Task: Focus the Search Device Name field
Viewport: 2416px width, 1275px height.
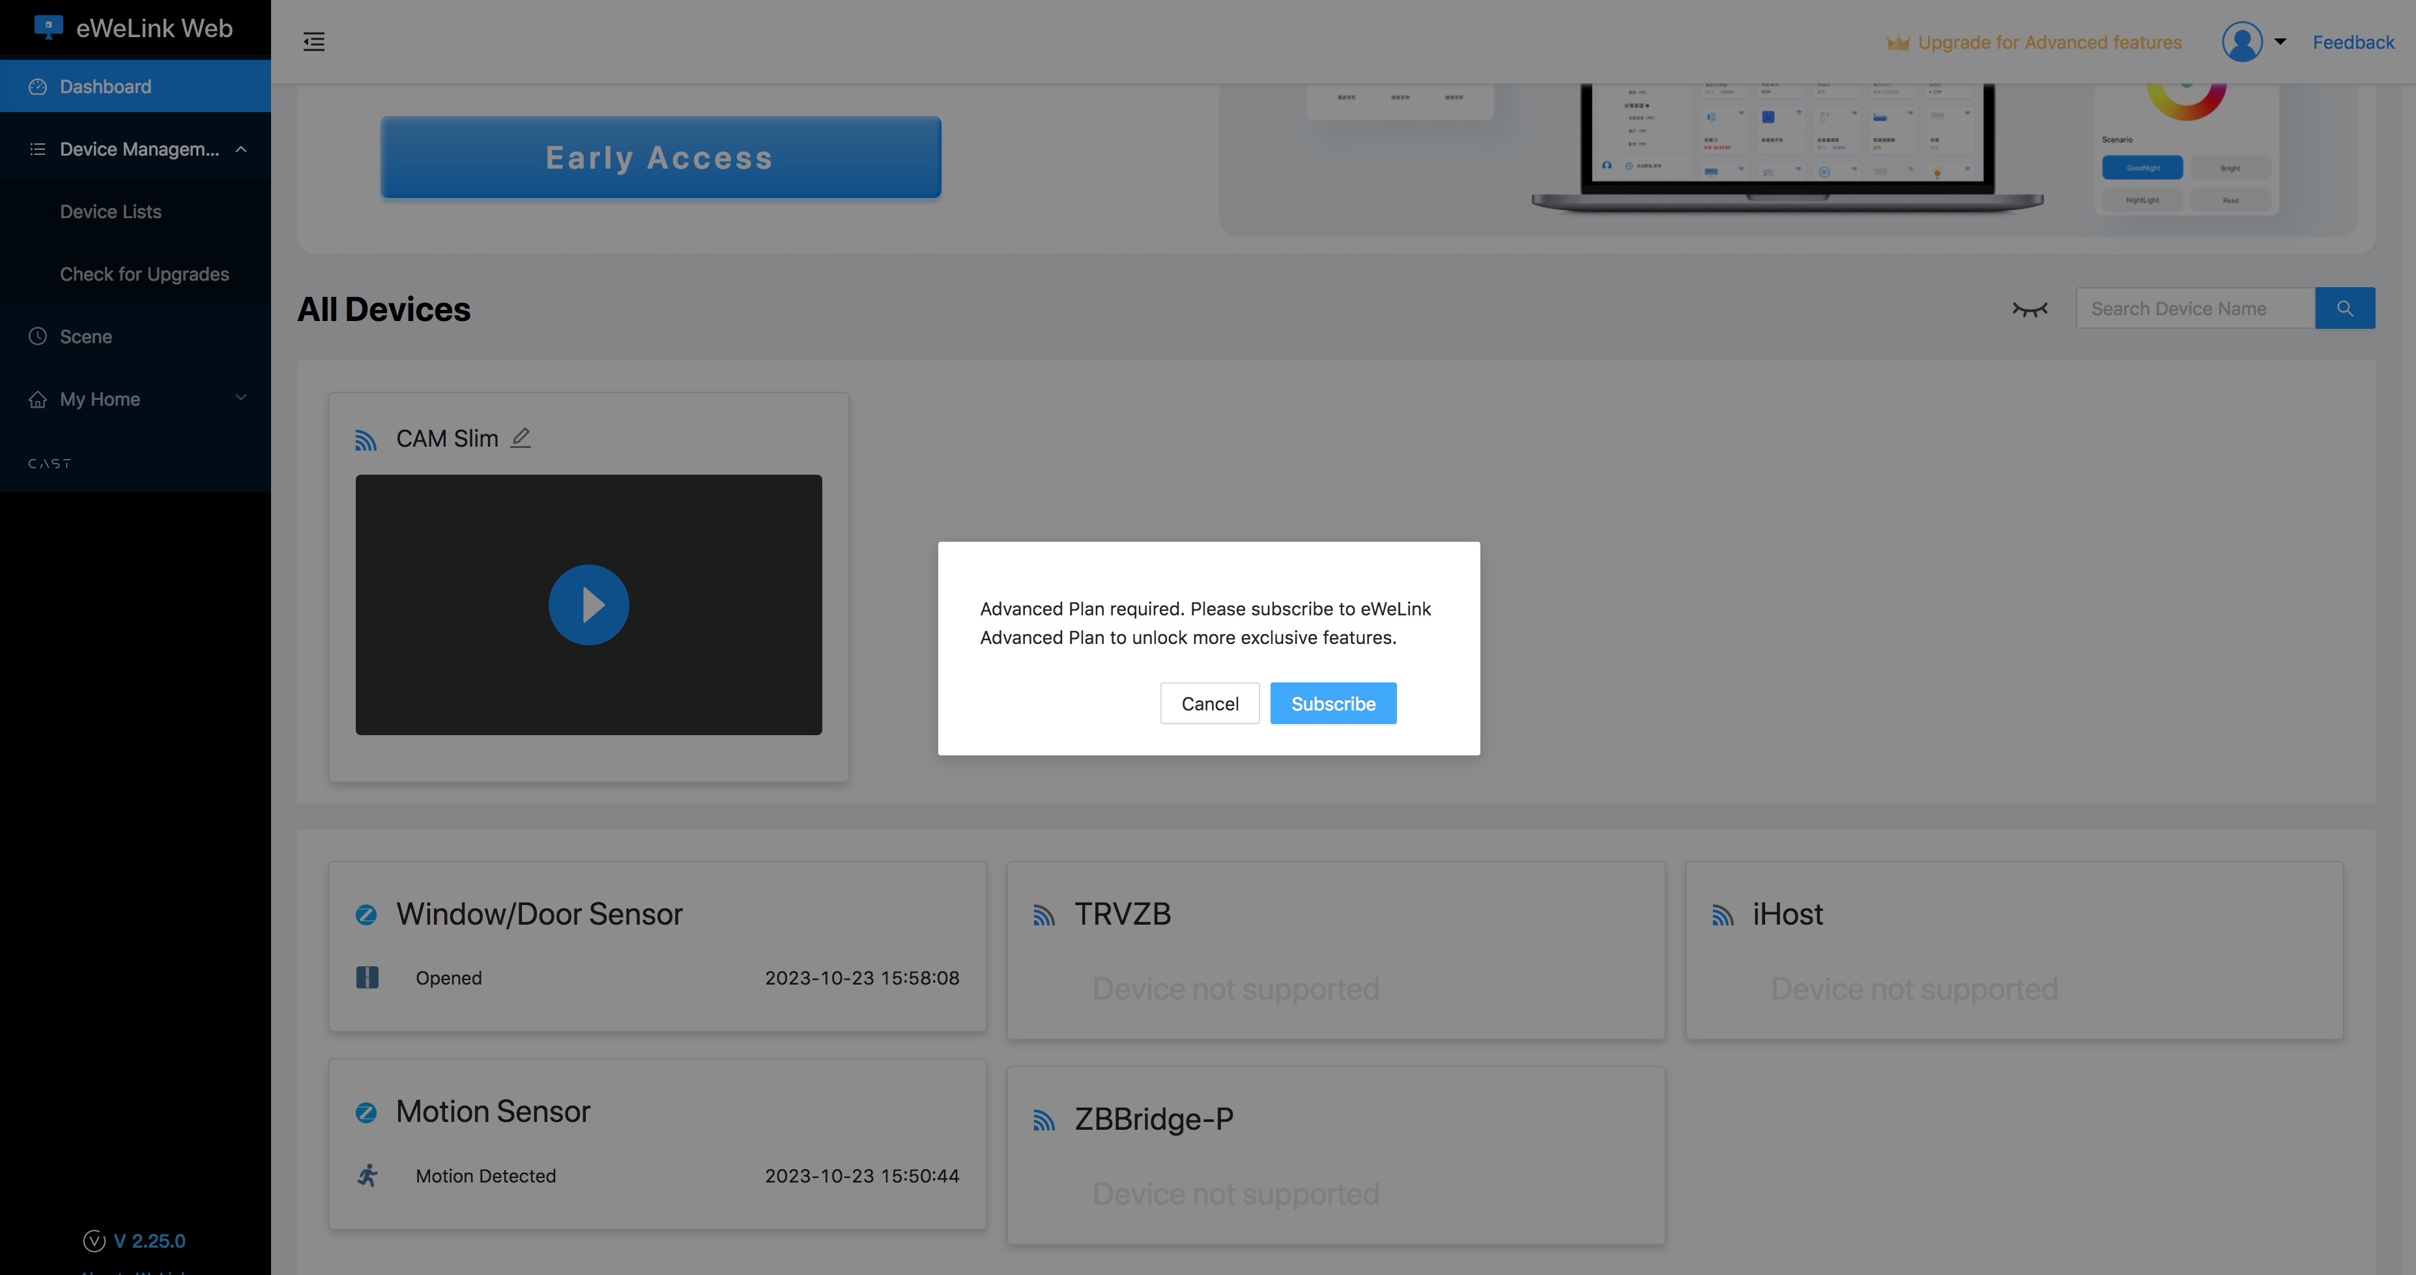Action: click(x=2194, y=309)
